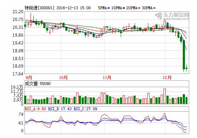The width and height of the screenshot is (197, 138).
Task: Click the 10月 month marker
Action: point(63,78)
